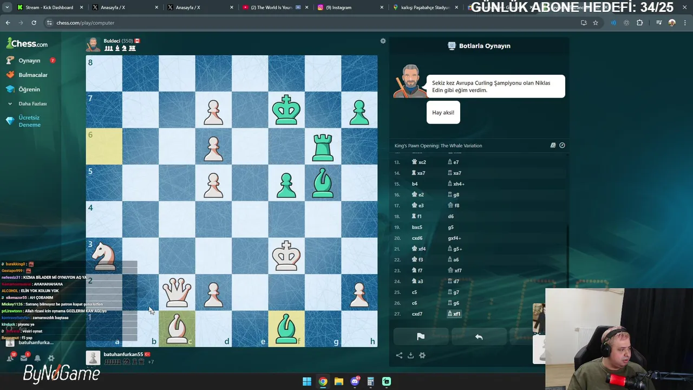The height and width of the screenshot is (390, 693).
Task: Expand the Daha Fazlası menu
Action: coord(32,103)
